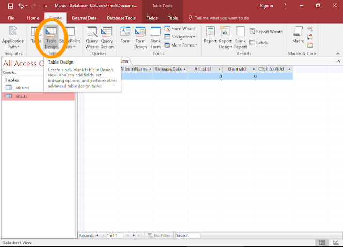Click the Table Design button

tap(51, 37)
